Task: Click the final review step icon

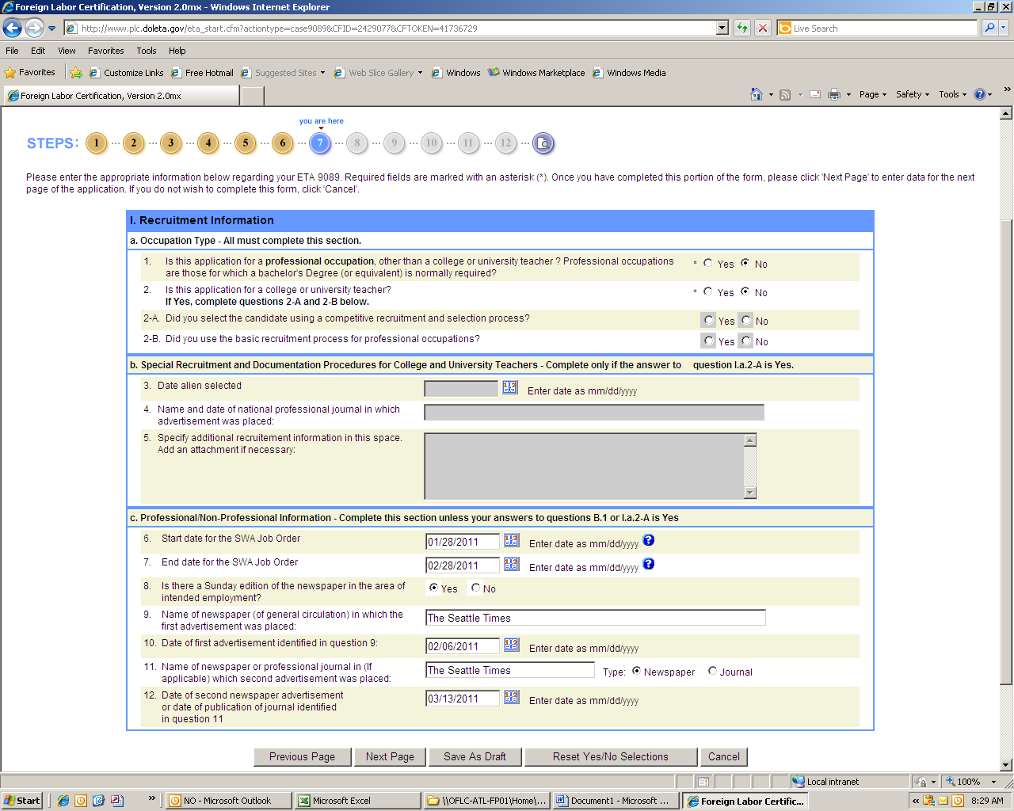Action: click(x=543, y=143)
